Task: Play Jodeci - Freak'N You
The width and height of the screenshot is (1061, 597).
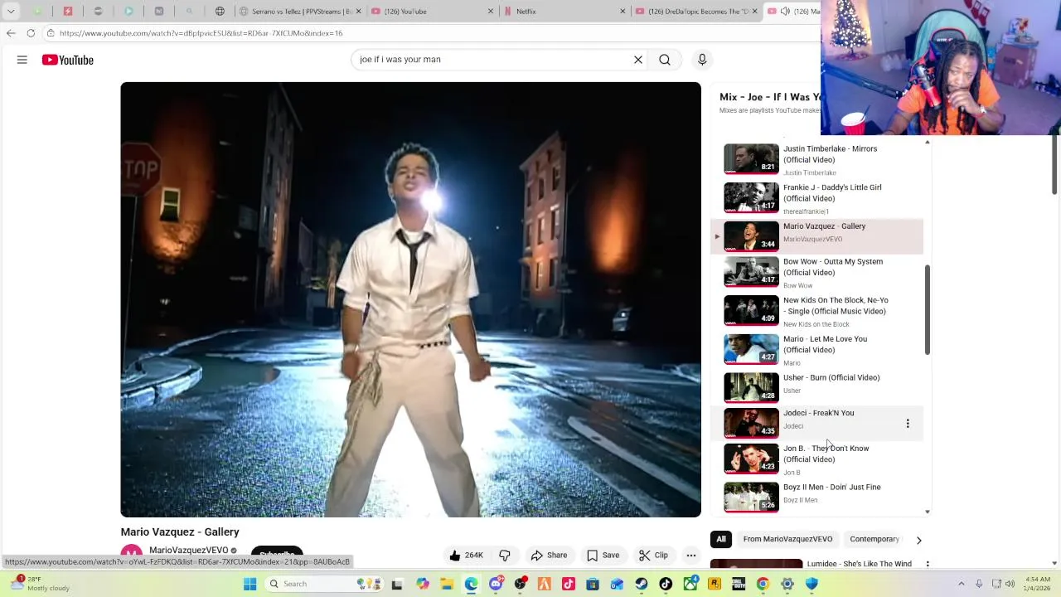Action: coord(816,423)
